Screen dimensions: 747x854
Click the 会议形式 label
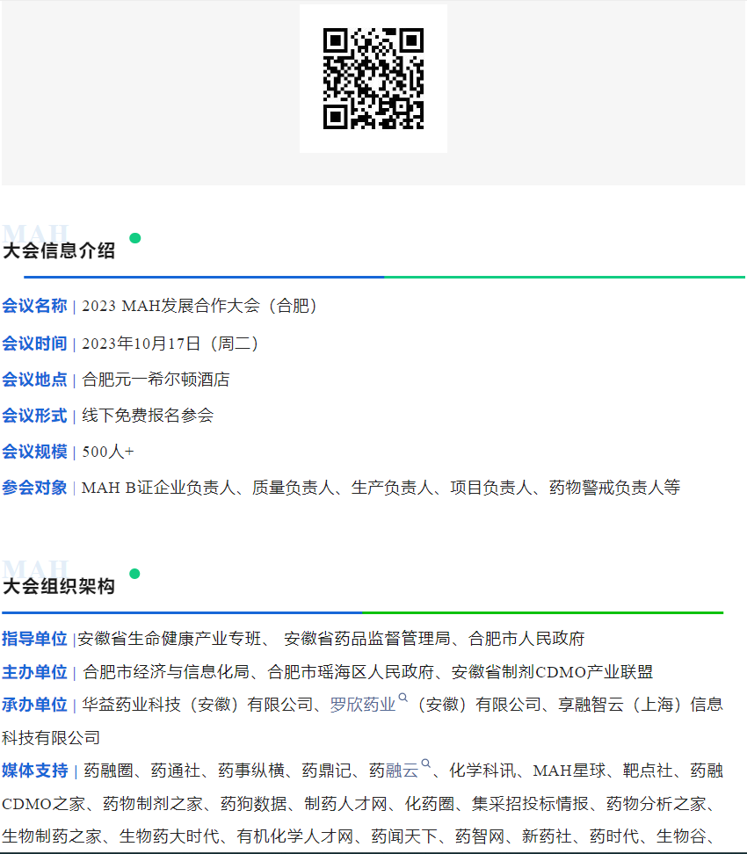(34, 416)
